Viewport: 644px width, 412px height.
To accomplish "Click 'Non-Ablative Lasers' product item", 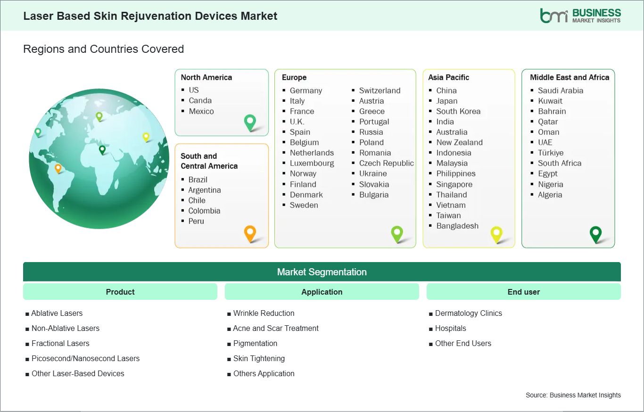I will click(x=66, y=328).
